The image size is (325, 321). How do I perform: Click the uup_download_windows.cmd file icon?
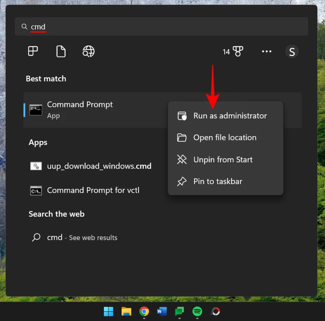pyautogui.click(x=36, y=166)
